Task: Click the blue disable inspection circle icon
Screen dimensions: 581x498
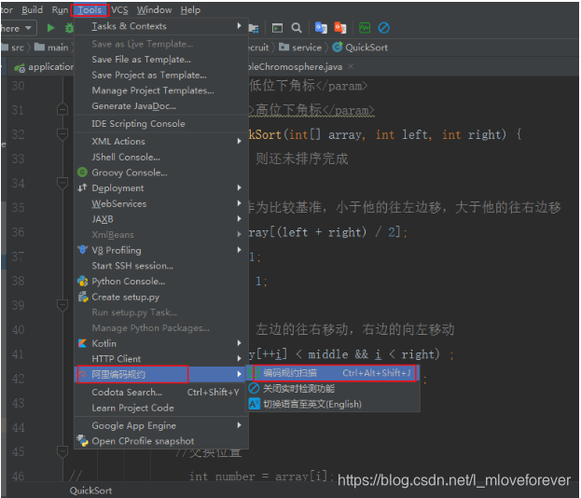Action: [384, 28]
